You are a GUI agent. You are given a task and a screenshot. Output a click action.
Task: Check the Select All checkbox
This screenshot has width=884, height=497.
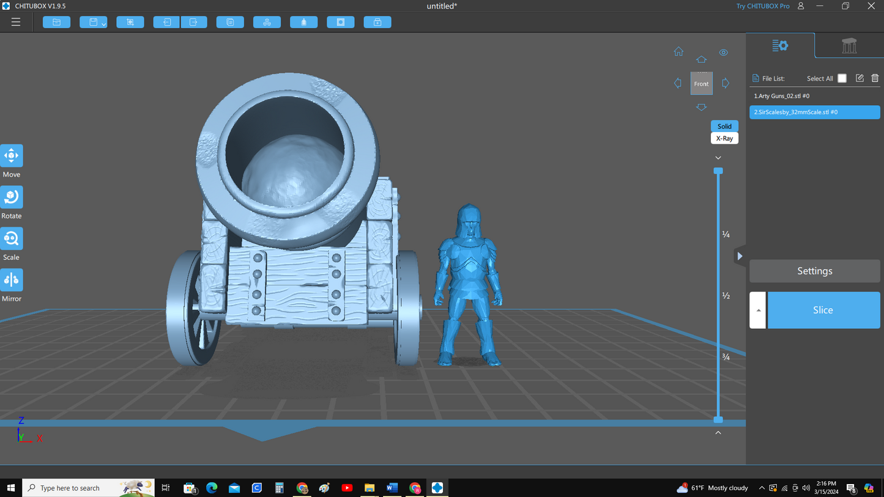[842, 78]
